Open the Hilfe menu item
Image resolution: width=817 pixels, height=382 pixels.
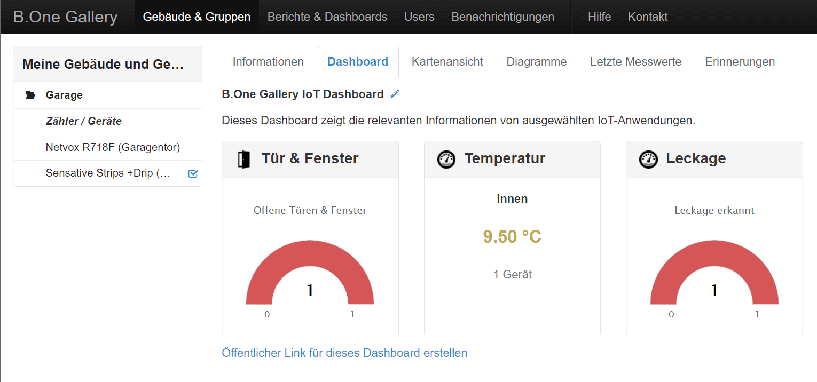[599, 17]
